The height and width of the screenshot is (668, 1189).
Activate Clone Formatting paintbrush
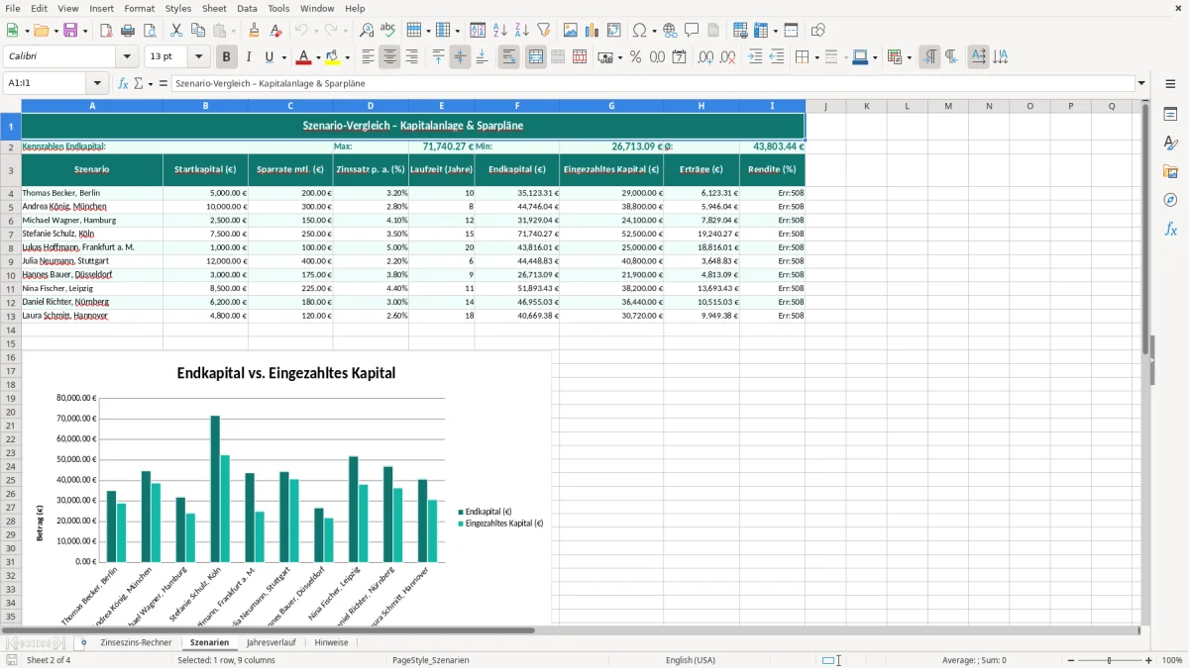coord(254,31)
